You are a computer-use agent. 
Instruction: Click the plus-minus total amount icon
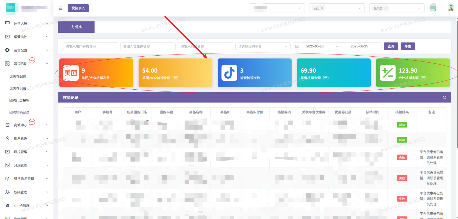point(387,73)
